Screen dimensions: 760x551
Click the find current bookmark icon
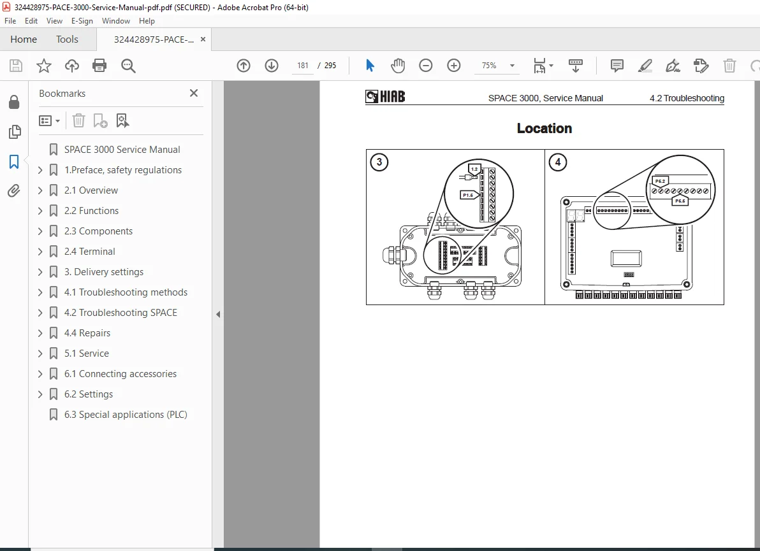tap(122, 120)
